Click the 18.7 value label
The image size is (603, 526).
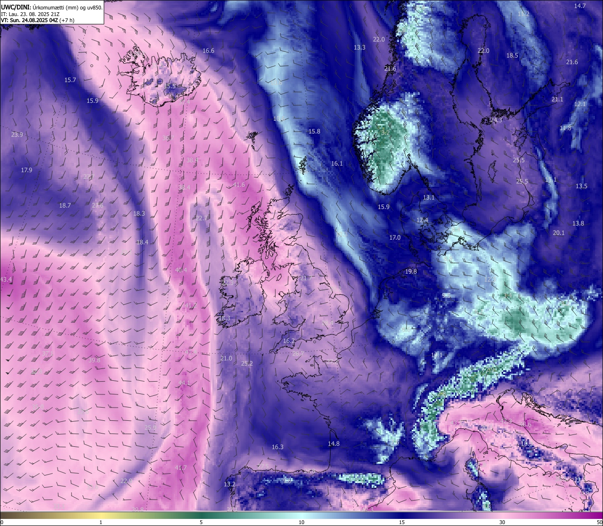pos(65,206)
